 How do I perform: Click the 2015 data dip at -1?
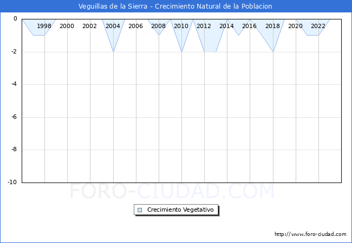(239, 35)
